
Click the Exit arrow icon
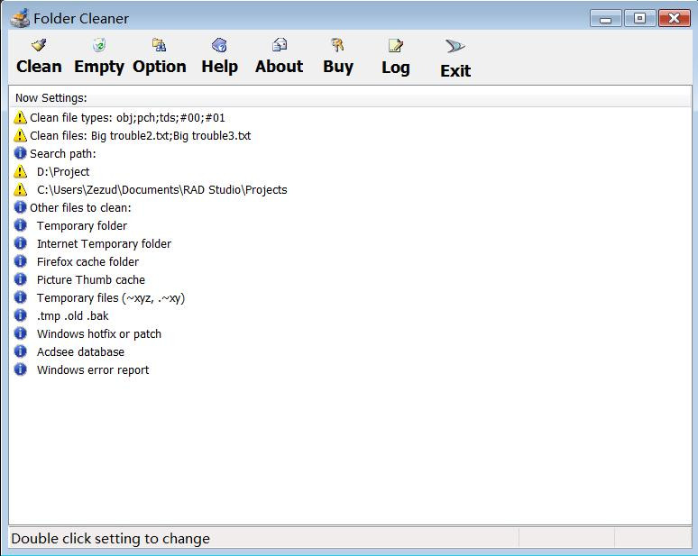point(455,46)
